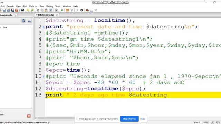Start debugger with the bug icon
The image size is (221, 124).
point(87,10)
